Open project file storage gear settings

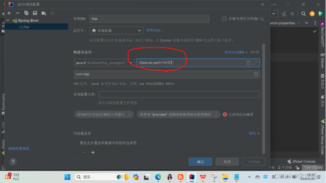(262, 19)
